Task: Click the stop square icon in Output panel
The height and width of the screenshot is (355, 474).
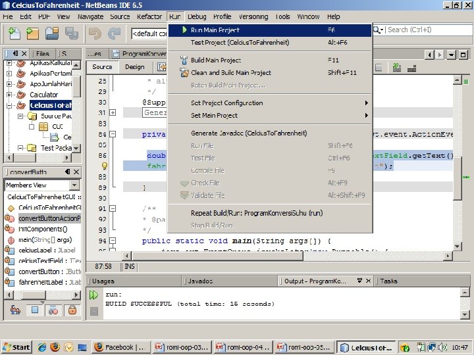Action: tap(94, 311)
